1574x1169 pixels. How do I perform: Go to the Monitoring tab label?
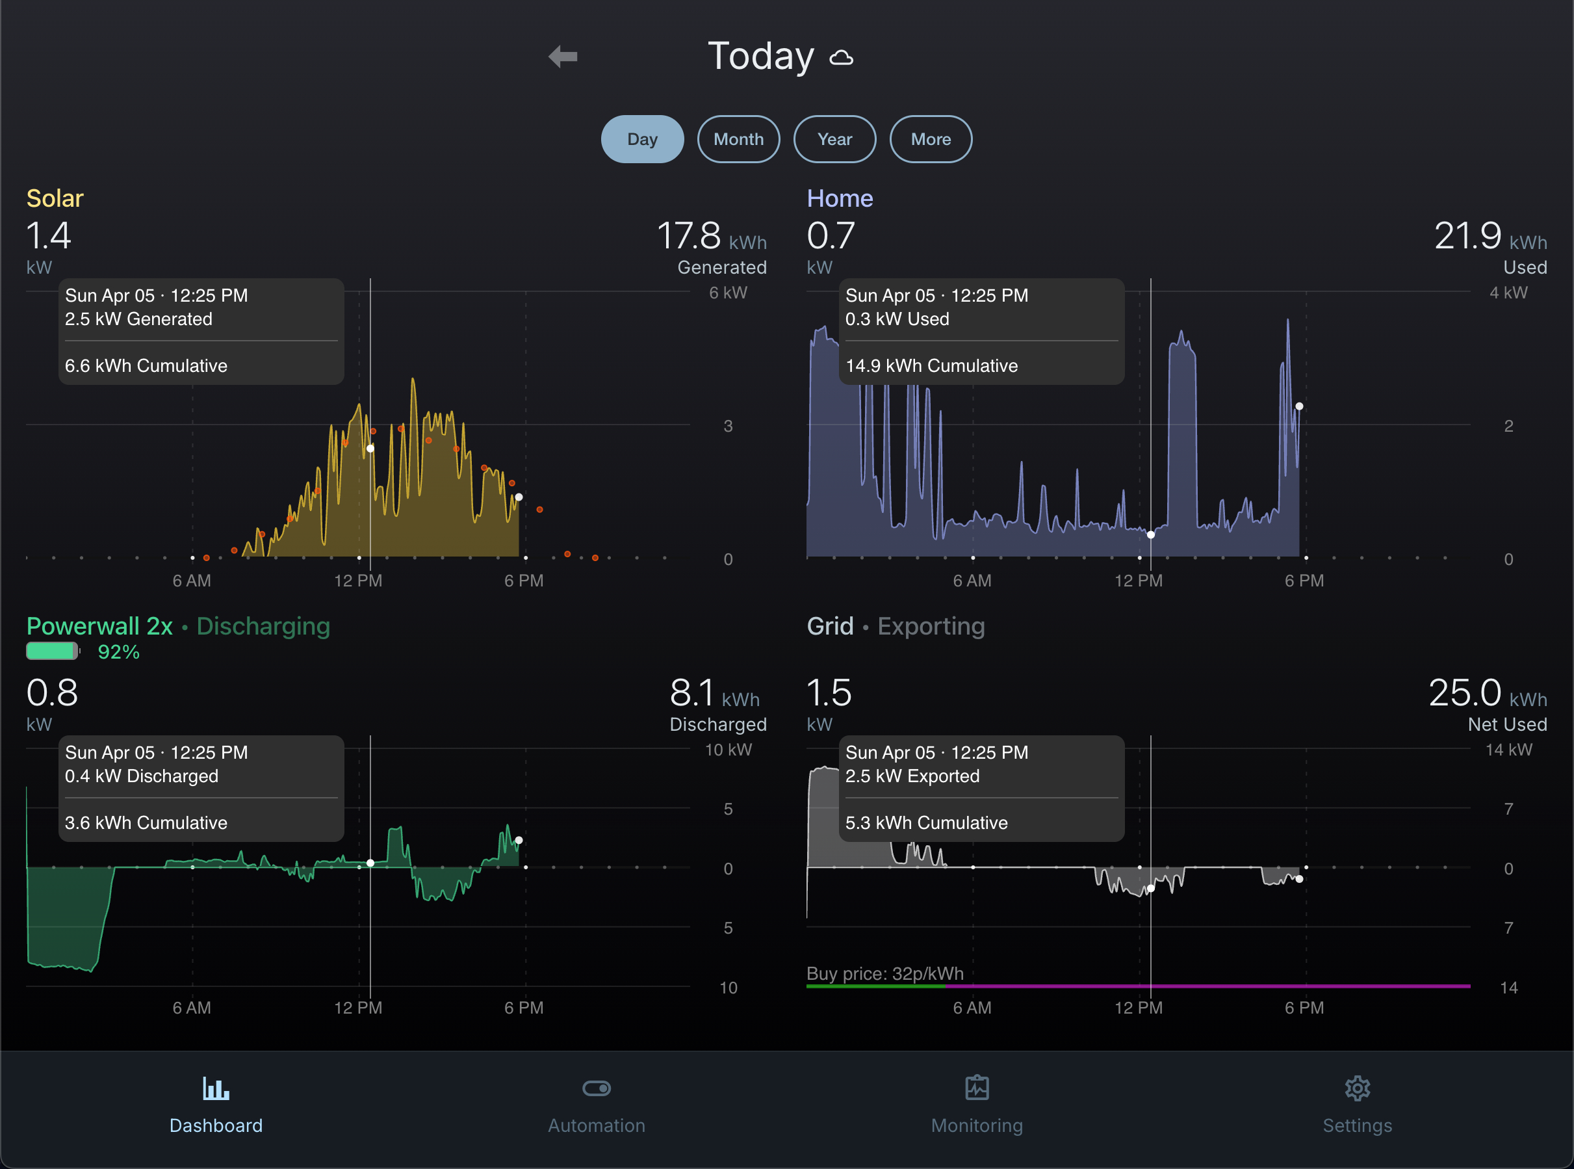(x=977, y=1125)
